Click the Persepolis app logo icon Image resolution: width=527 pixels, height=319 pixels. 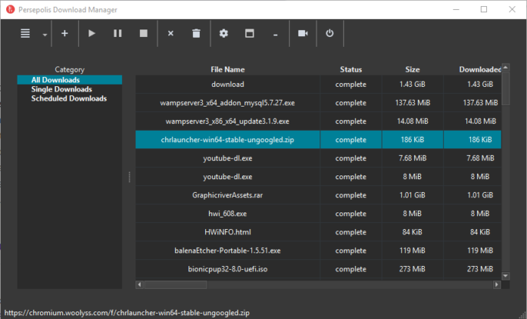click(x=11, y=9)
